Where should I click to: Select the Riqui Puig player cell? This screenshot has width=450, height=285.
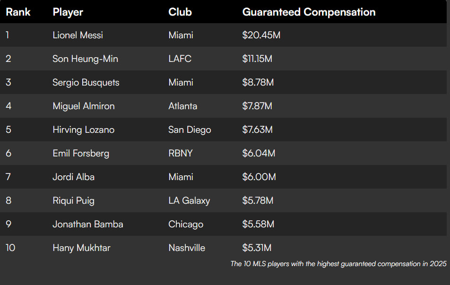point(73,201)
